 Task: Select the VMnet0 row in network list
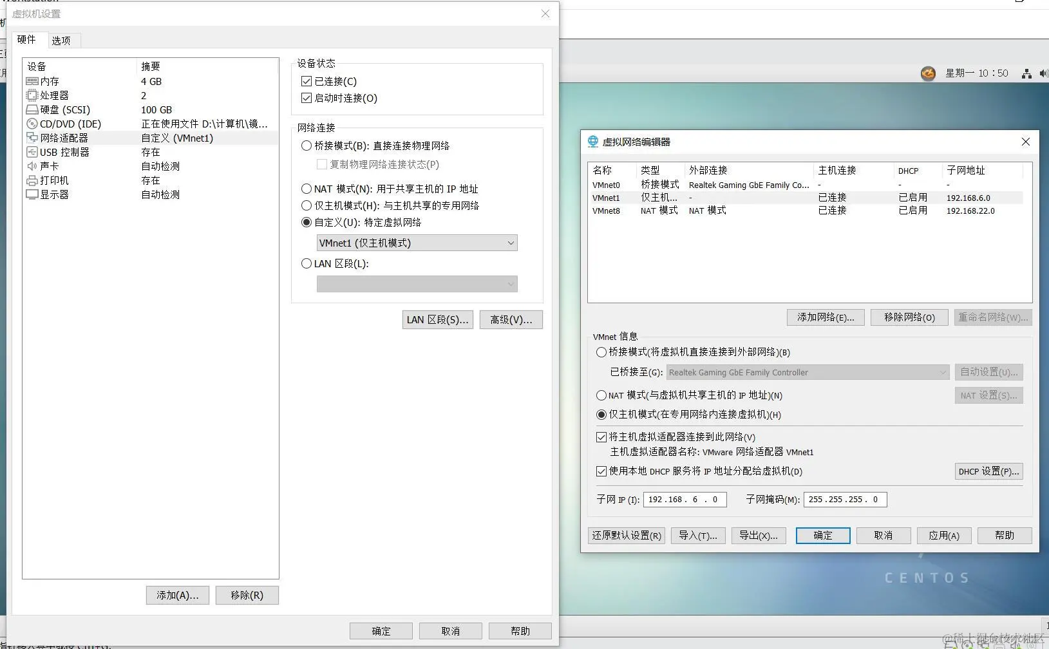point(806,185)
